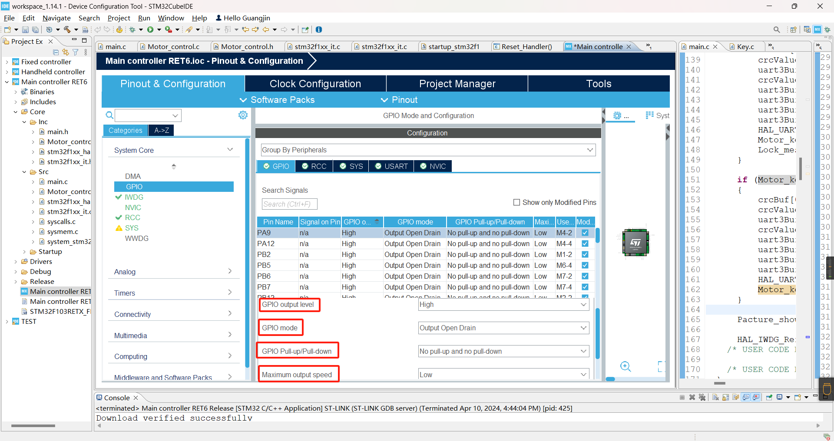Click Clear Console icon
Viewport: 834px width, 441px height.
pos(715,397)
